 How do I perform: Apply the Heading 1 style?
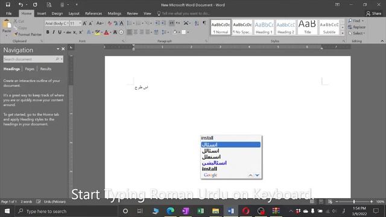pyautogui.click(x=264, y=27)
